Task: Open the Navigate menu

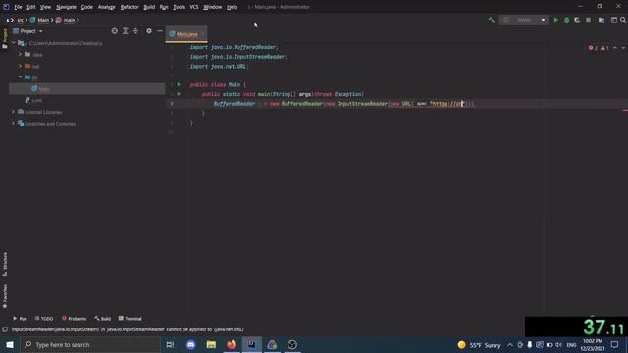Action: pyautogui.click(x=66, y=7)
